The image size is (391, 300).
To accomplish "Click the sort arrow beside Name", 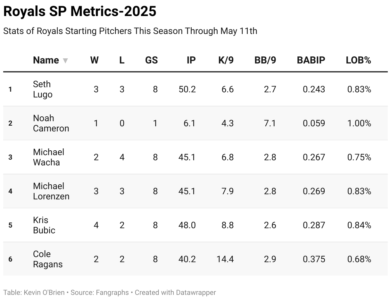I will (65, 61).
